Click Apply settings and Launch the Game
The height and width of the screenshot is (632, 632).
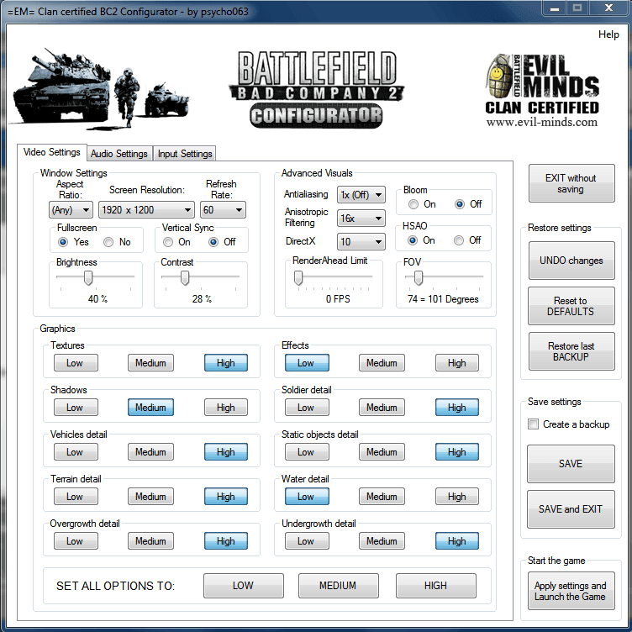pyautogui.click(x=571, y=591)
